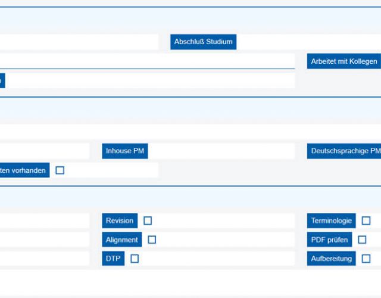
Task: Focus the Inhouse PM input field
Action: click(221, 151)
